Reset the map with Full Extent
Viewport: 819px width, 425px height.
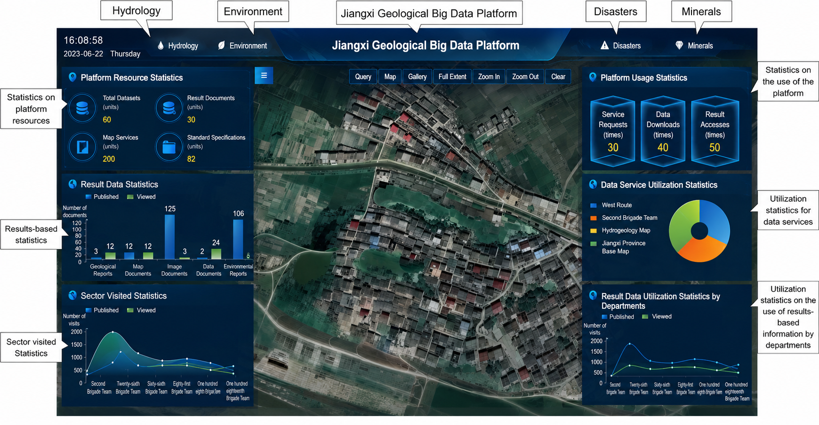[x=452, y=77]
